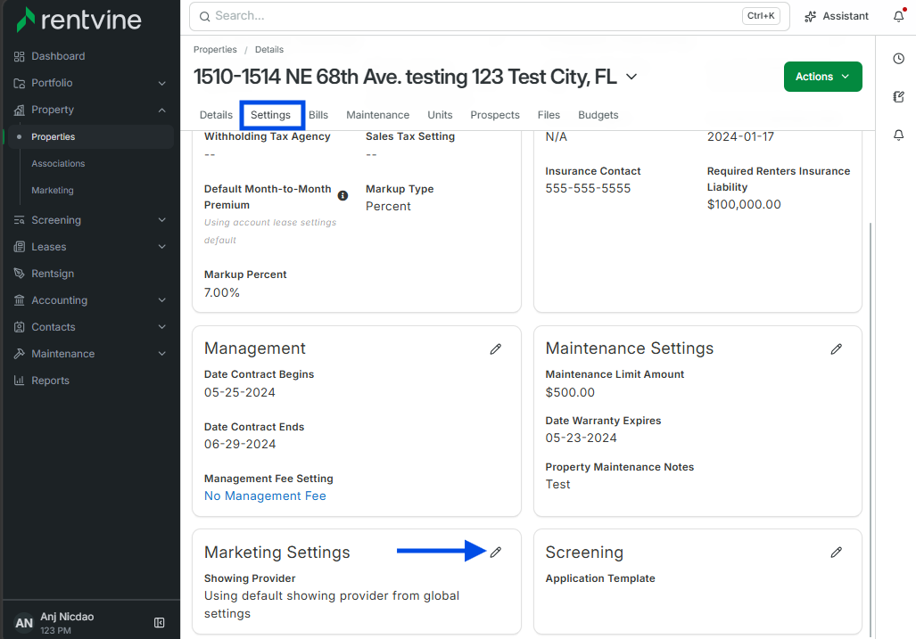
Task: Click the 7.00% markup percent value
Action: pos(222,292)
